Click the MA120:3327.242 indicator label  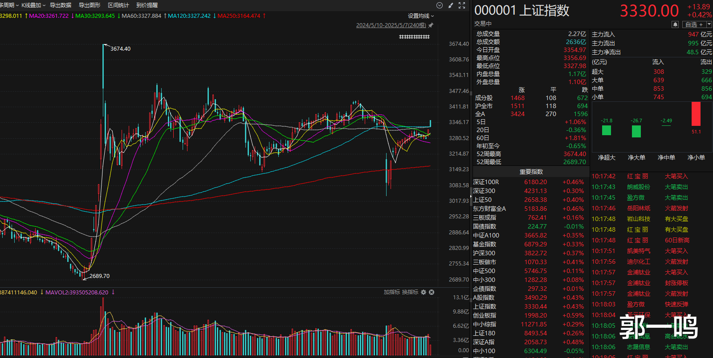click(x=189, y=16)
